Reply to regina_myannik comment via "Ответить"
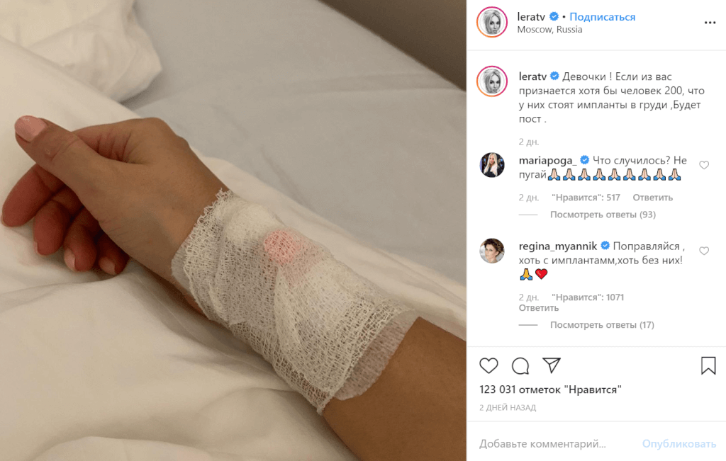Viewport: 726px width, 461px height. pyautogui.click(x=539, y=308)
